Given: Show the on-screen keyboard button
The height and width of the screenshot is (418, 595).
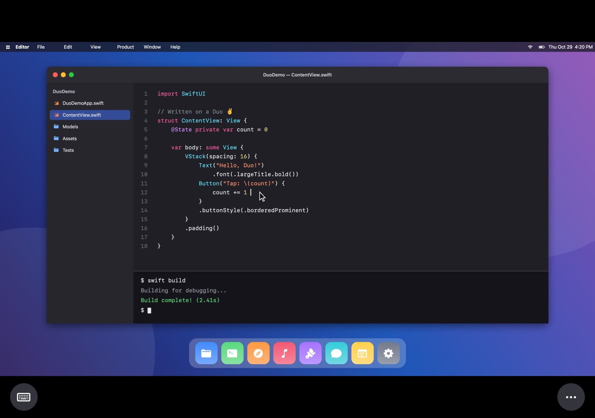Looking at the screenshot, I should [x=24, y=397].
